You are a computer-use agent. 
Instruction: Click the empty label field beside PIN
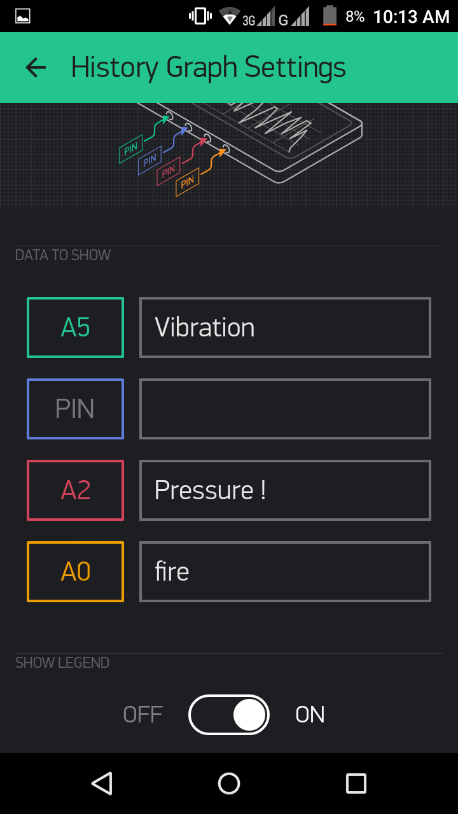pyautogui.click(x=285, y=409)
